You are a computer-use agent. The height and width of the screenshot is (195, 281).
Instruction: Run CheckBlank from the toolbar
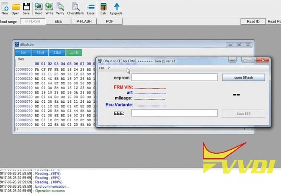pyautogui.click(x=75, y=8)
